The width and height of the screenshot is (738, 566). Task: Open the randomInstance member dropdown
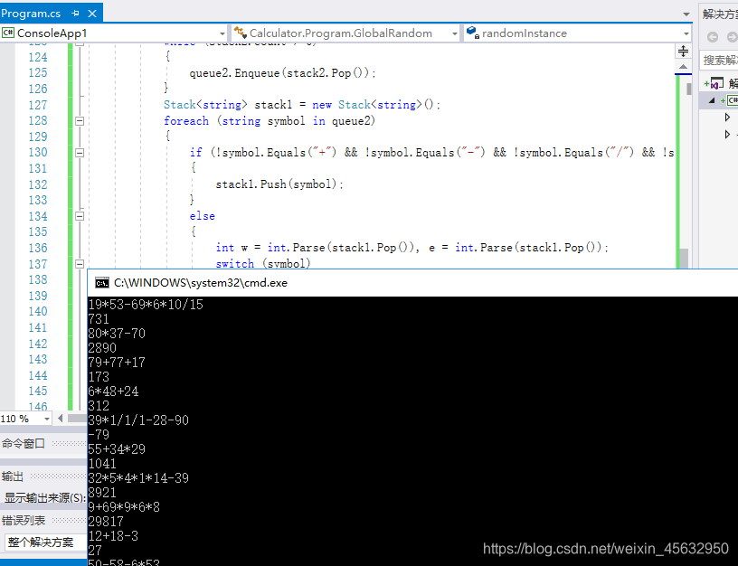[x=686, y=33]
